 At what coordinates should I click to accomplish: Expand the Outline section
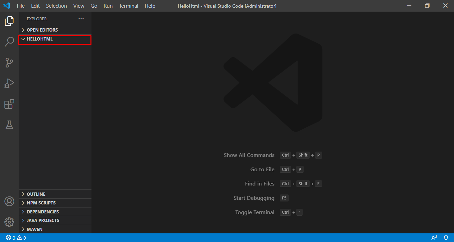(x=36, y=194)
